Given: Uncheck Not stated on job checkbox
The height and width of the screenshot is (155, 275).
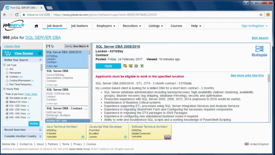Looking at the screenshot, I should [7, 98].
